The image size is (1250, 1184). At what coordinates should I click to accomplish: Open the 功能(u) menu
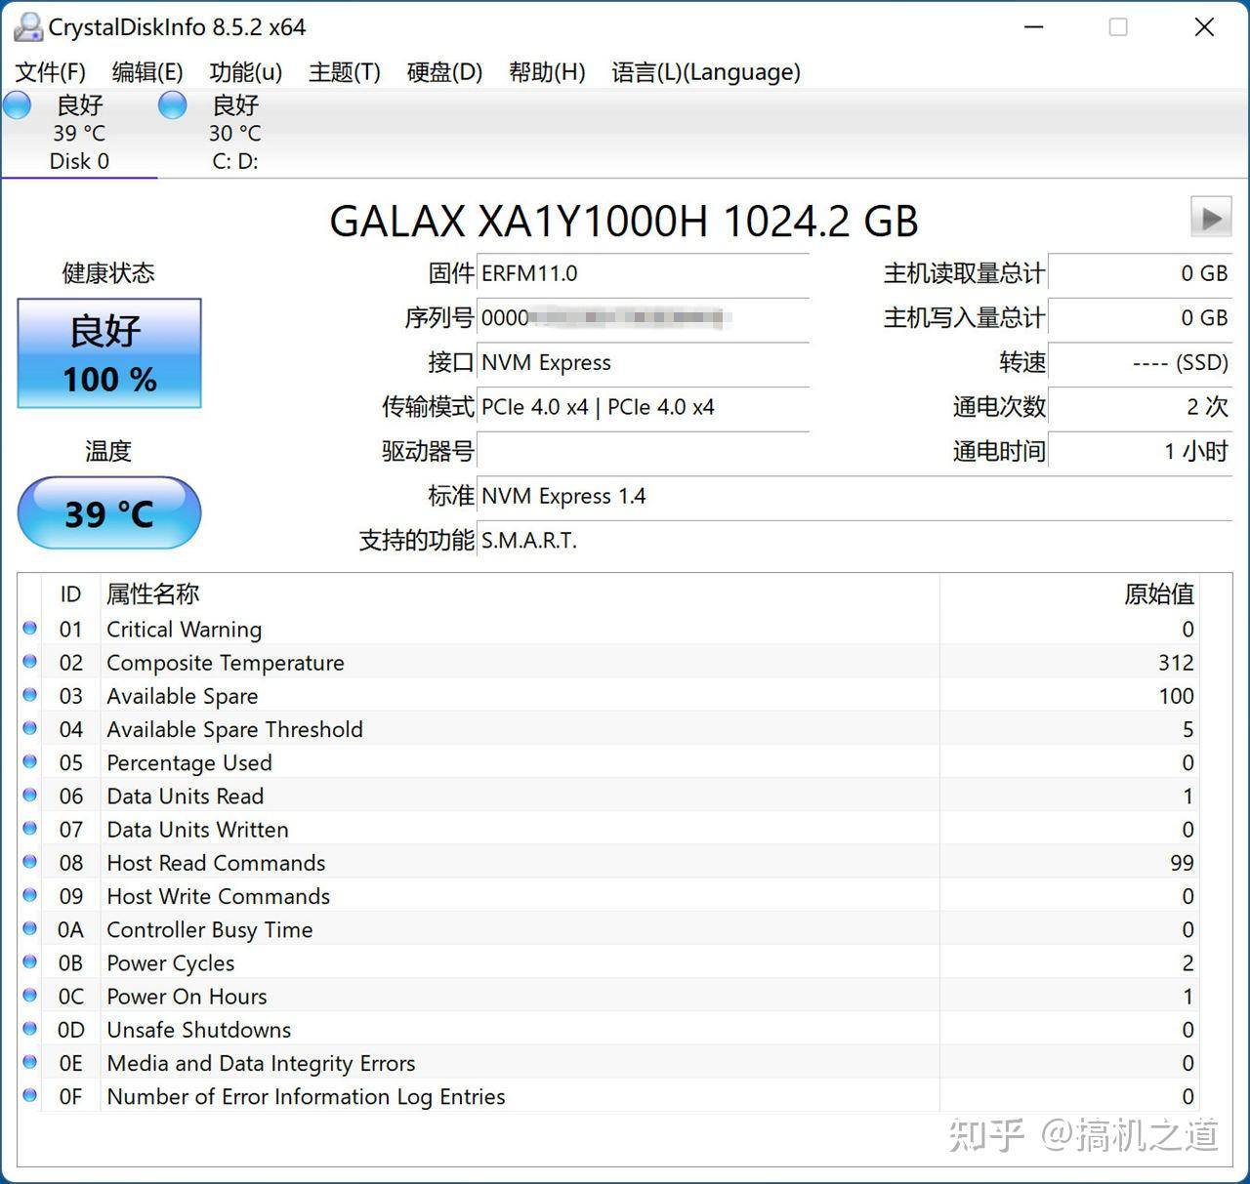pyautogui.click(x=246, y=72)
